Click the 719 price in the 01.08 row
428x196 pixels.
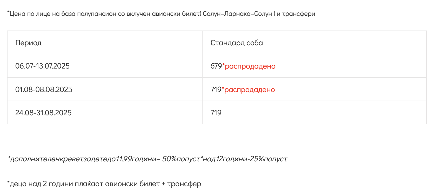(216, 90)
